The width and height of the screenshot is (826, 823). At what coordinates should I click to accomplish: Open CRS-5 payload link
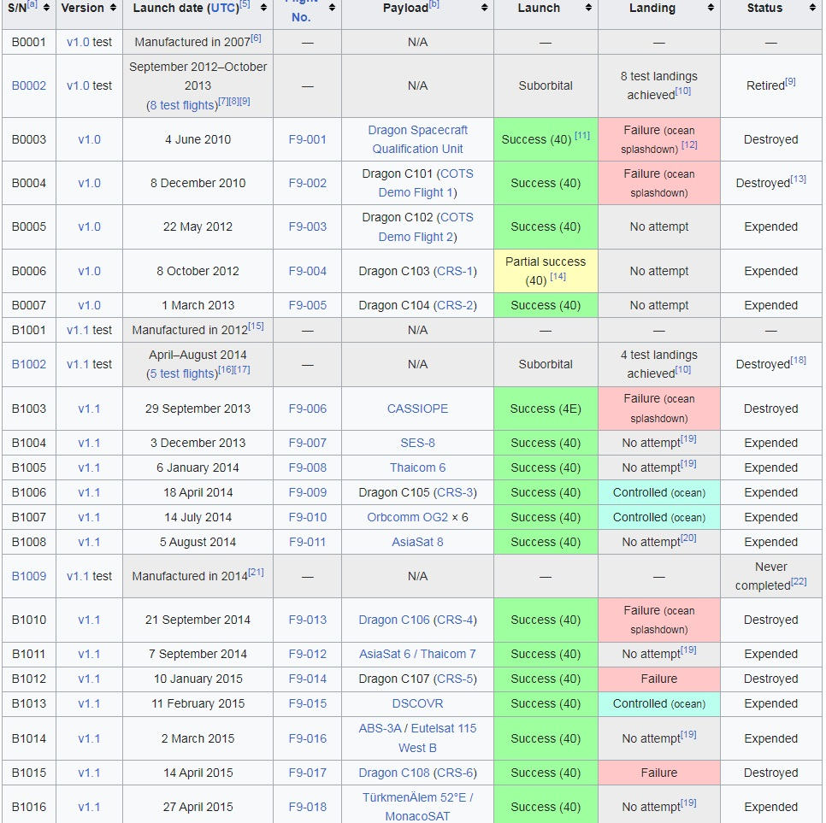(455, 679)
